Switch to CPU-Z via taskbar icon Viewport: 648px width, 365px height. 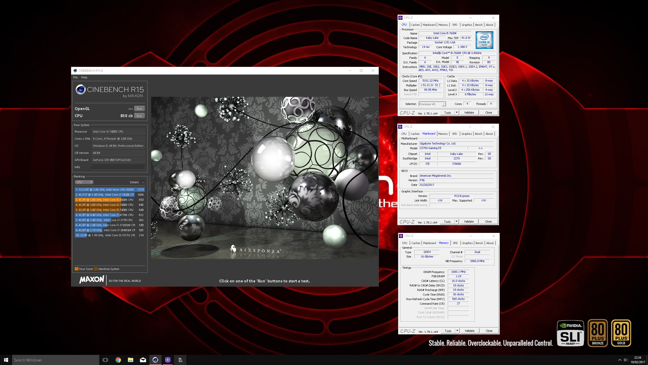click(x=168, y=360)
